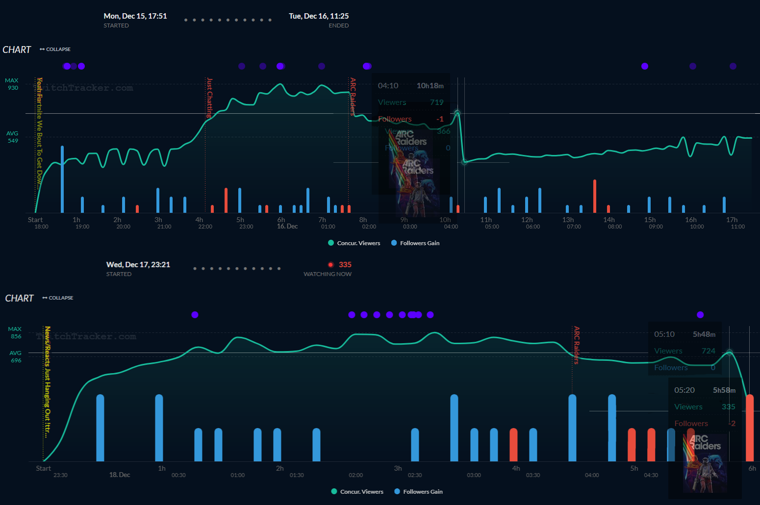The height and width of the screenshot is (505, 760).
Task: Click News/Reacts Just Hanging Out title label
Action: click(48, 381)
